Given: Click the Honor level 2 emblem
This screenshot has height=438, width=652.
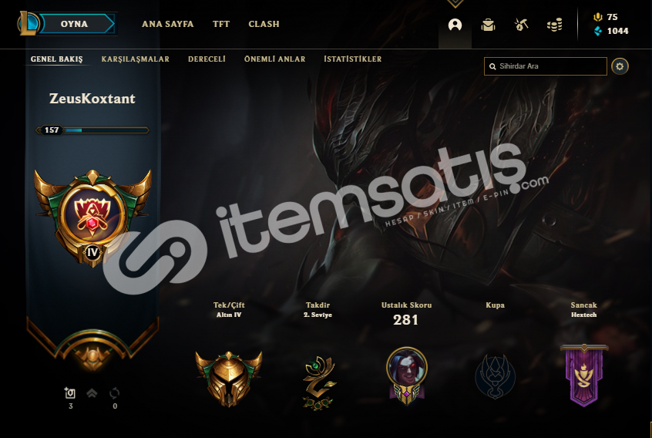Looking at the screenshot, I should point(318,382).
